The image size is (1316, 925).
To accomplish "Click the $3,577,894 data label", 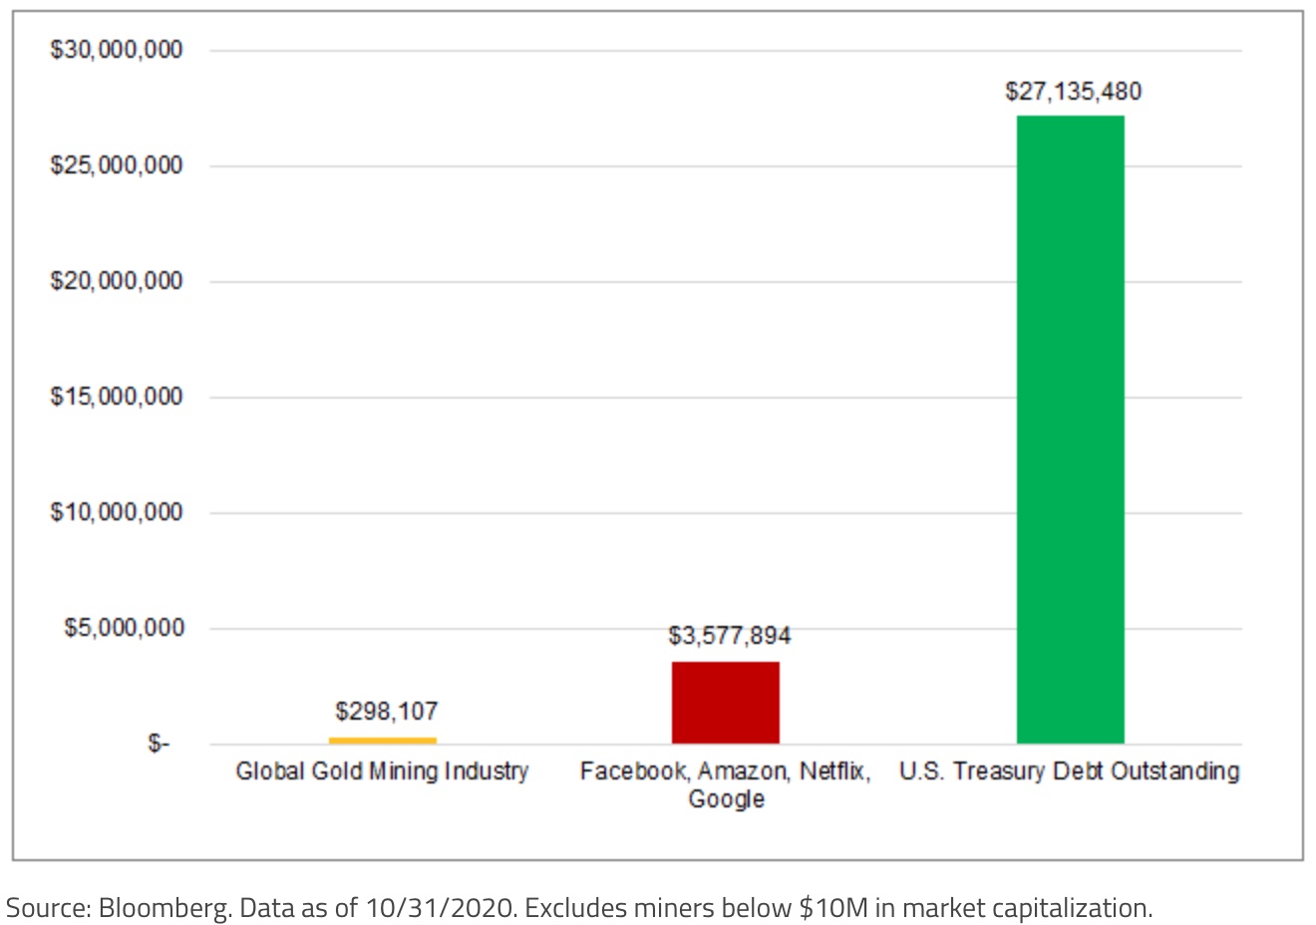I will [x=729, y=635].
